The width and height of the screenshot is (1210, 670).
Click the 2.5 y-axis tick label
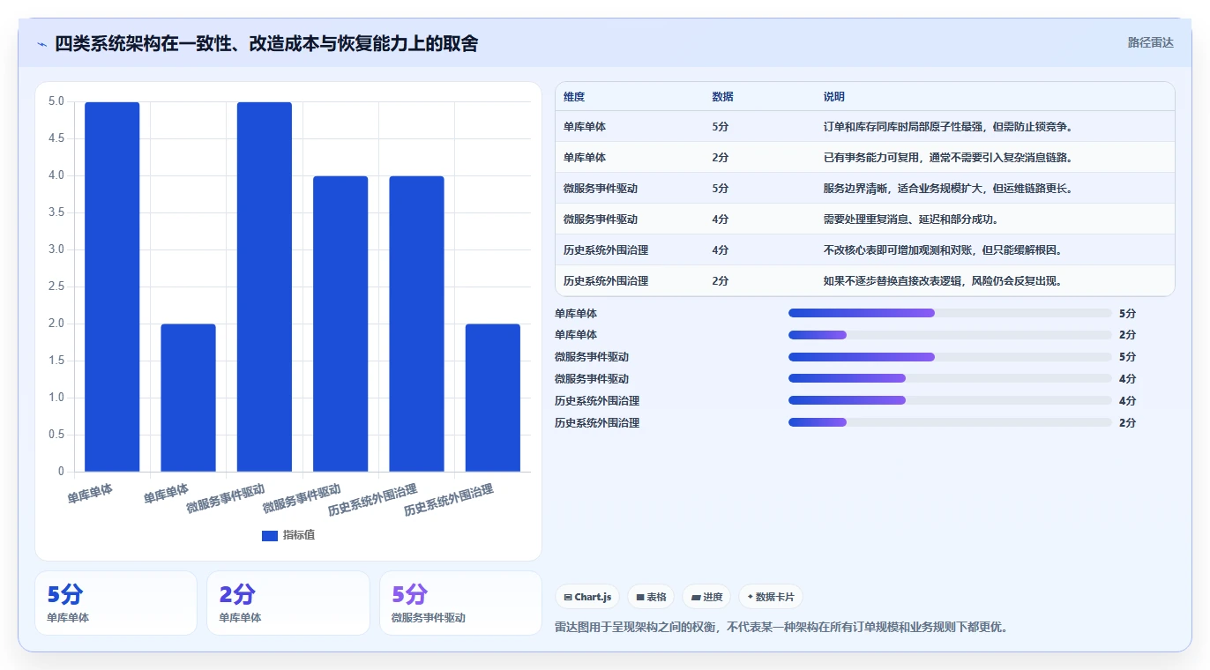pos(56,287)
